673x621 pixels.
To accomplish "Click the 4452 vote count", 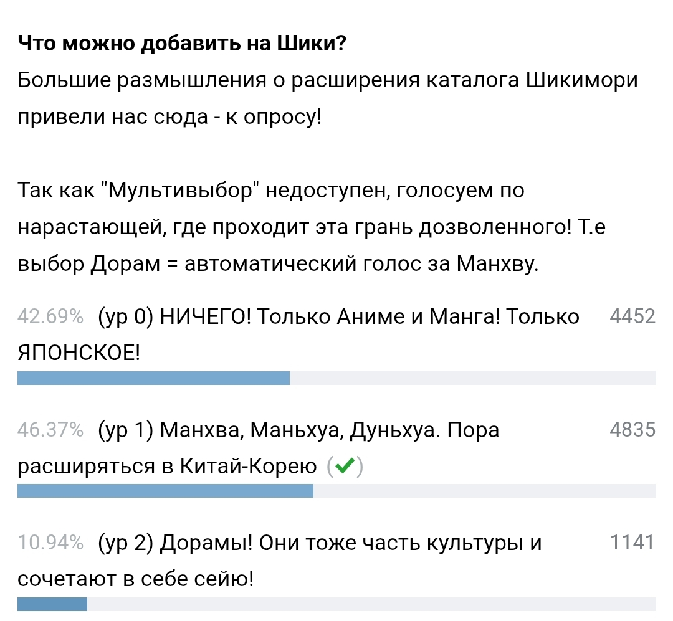I will point(632,317).
